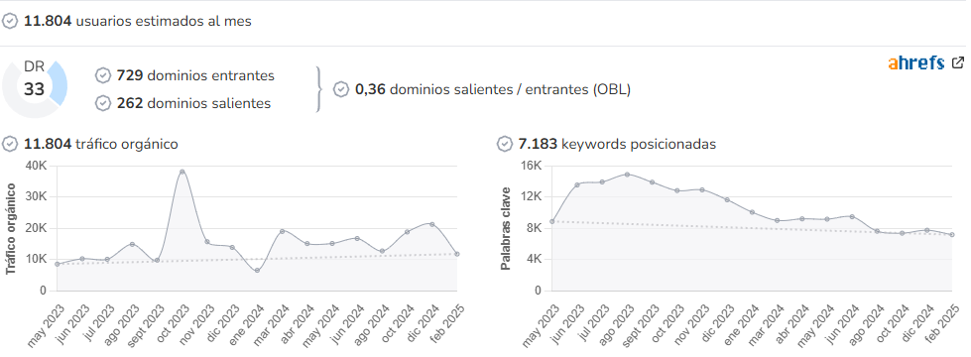This screenshot has height=357, width=971.
Task: Click check icon beside keywords posicionadas
Action: 505,144
